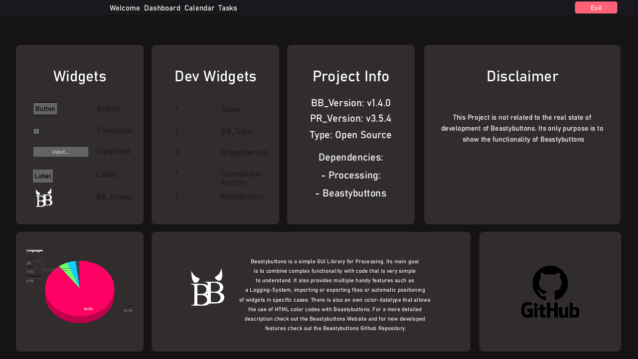Click the question mark icon beside BB_Table
The image size is (638, 359).
[x=176, y=132]
